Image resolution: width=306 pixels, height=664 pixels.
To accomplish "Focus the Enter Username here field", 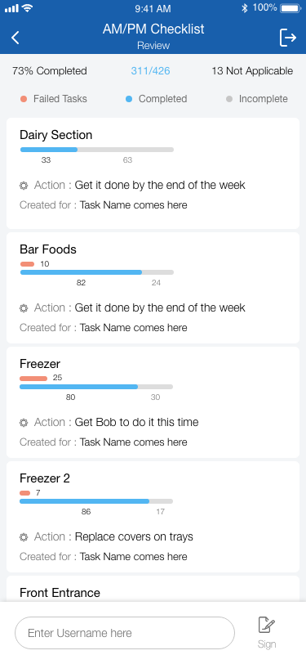I will pos(125,633).
